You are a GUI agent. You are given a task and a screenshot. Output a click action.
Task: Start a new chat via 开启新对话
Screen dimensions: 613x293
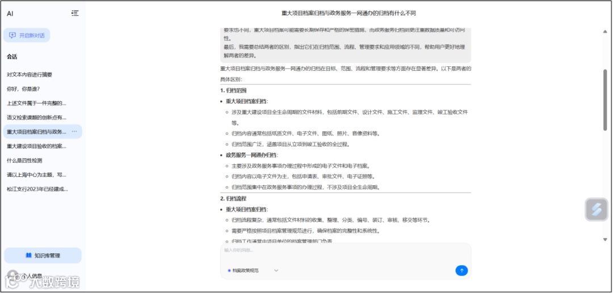[27, 36]
